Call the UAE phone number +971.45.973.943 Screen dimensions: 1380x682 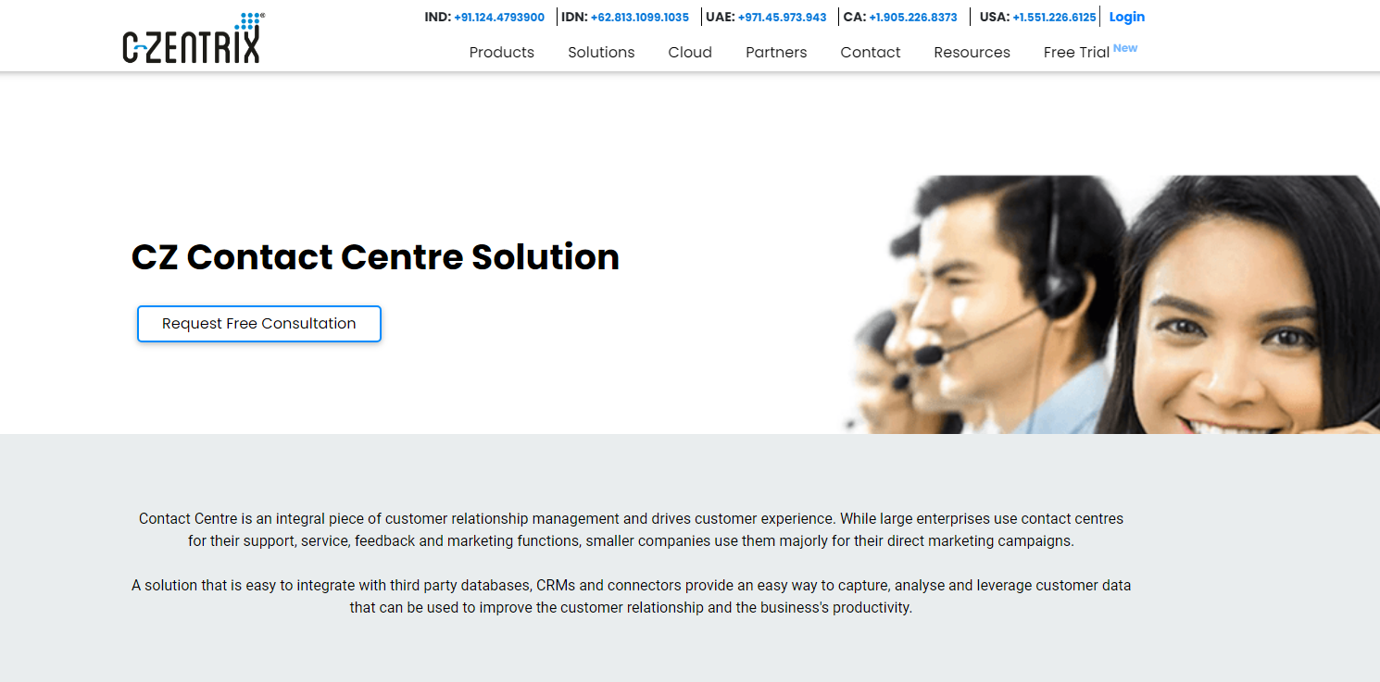click(x=783, y=18)
